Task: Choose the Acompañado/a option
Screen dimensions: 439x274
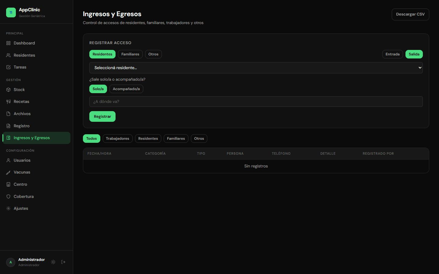Action: pos(126,89)
